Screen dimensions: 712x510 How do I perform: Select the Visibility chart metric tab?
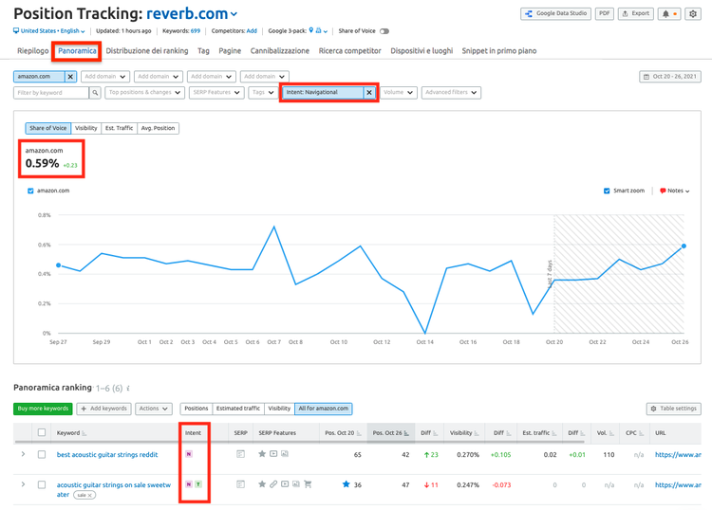coord(85,128)
